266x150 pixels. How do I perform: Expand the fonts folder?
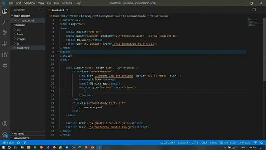coord(15,34)
